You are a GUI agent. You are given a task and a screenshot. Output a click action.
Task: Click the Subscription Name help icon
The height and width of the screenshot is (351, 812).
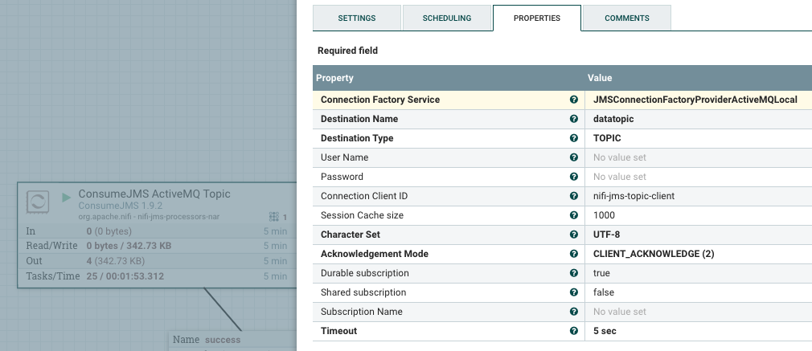(x=574, y=312)
